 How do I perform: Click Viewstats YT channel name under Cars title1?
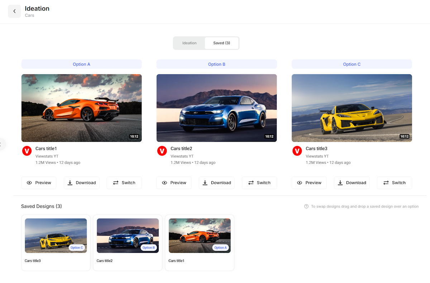pos(47,156)
